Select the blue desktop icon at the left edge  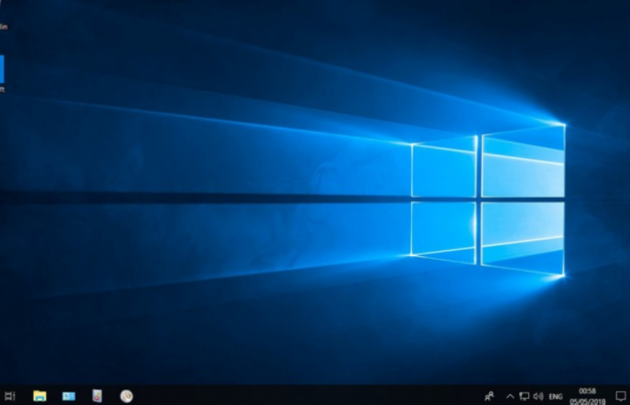pyautogui.click(x=2, y=69)
